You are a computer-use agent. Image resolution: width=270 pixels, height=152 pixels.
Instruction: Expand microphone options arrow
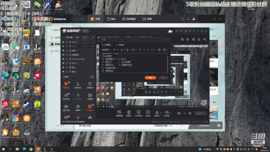tap(161, 113)
